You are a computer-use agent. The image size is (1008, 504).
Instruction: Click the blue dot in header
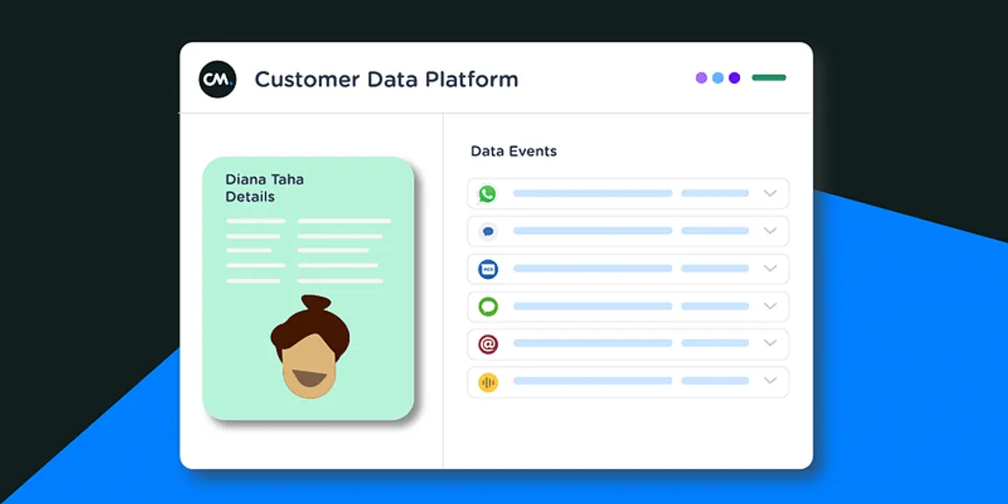717,78
